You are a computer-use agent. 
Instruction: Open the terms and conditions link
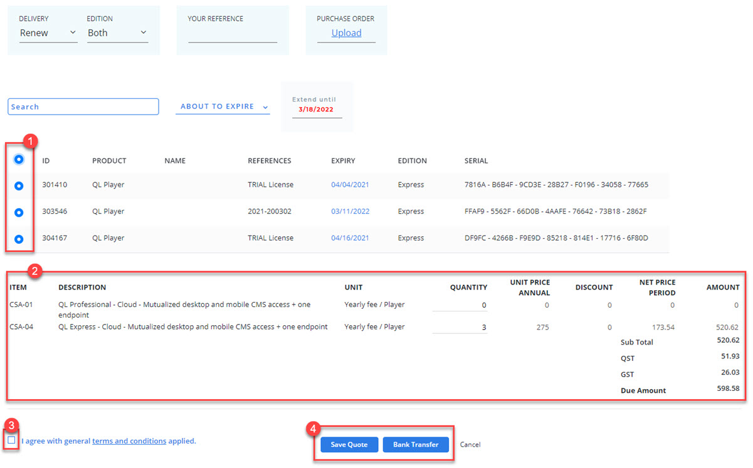click(129, 441)
